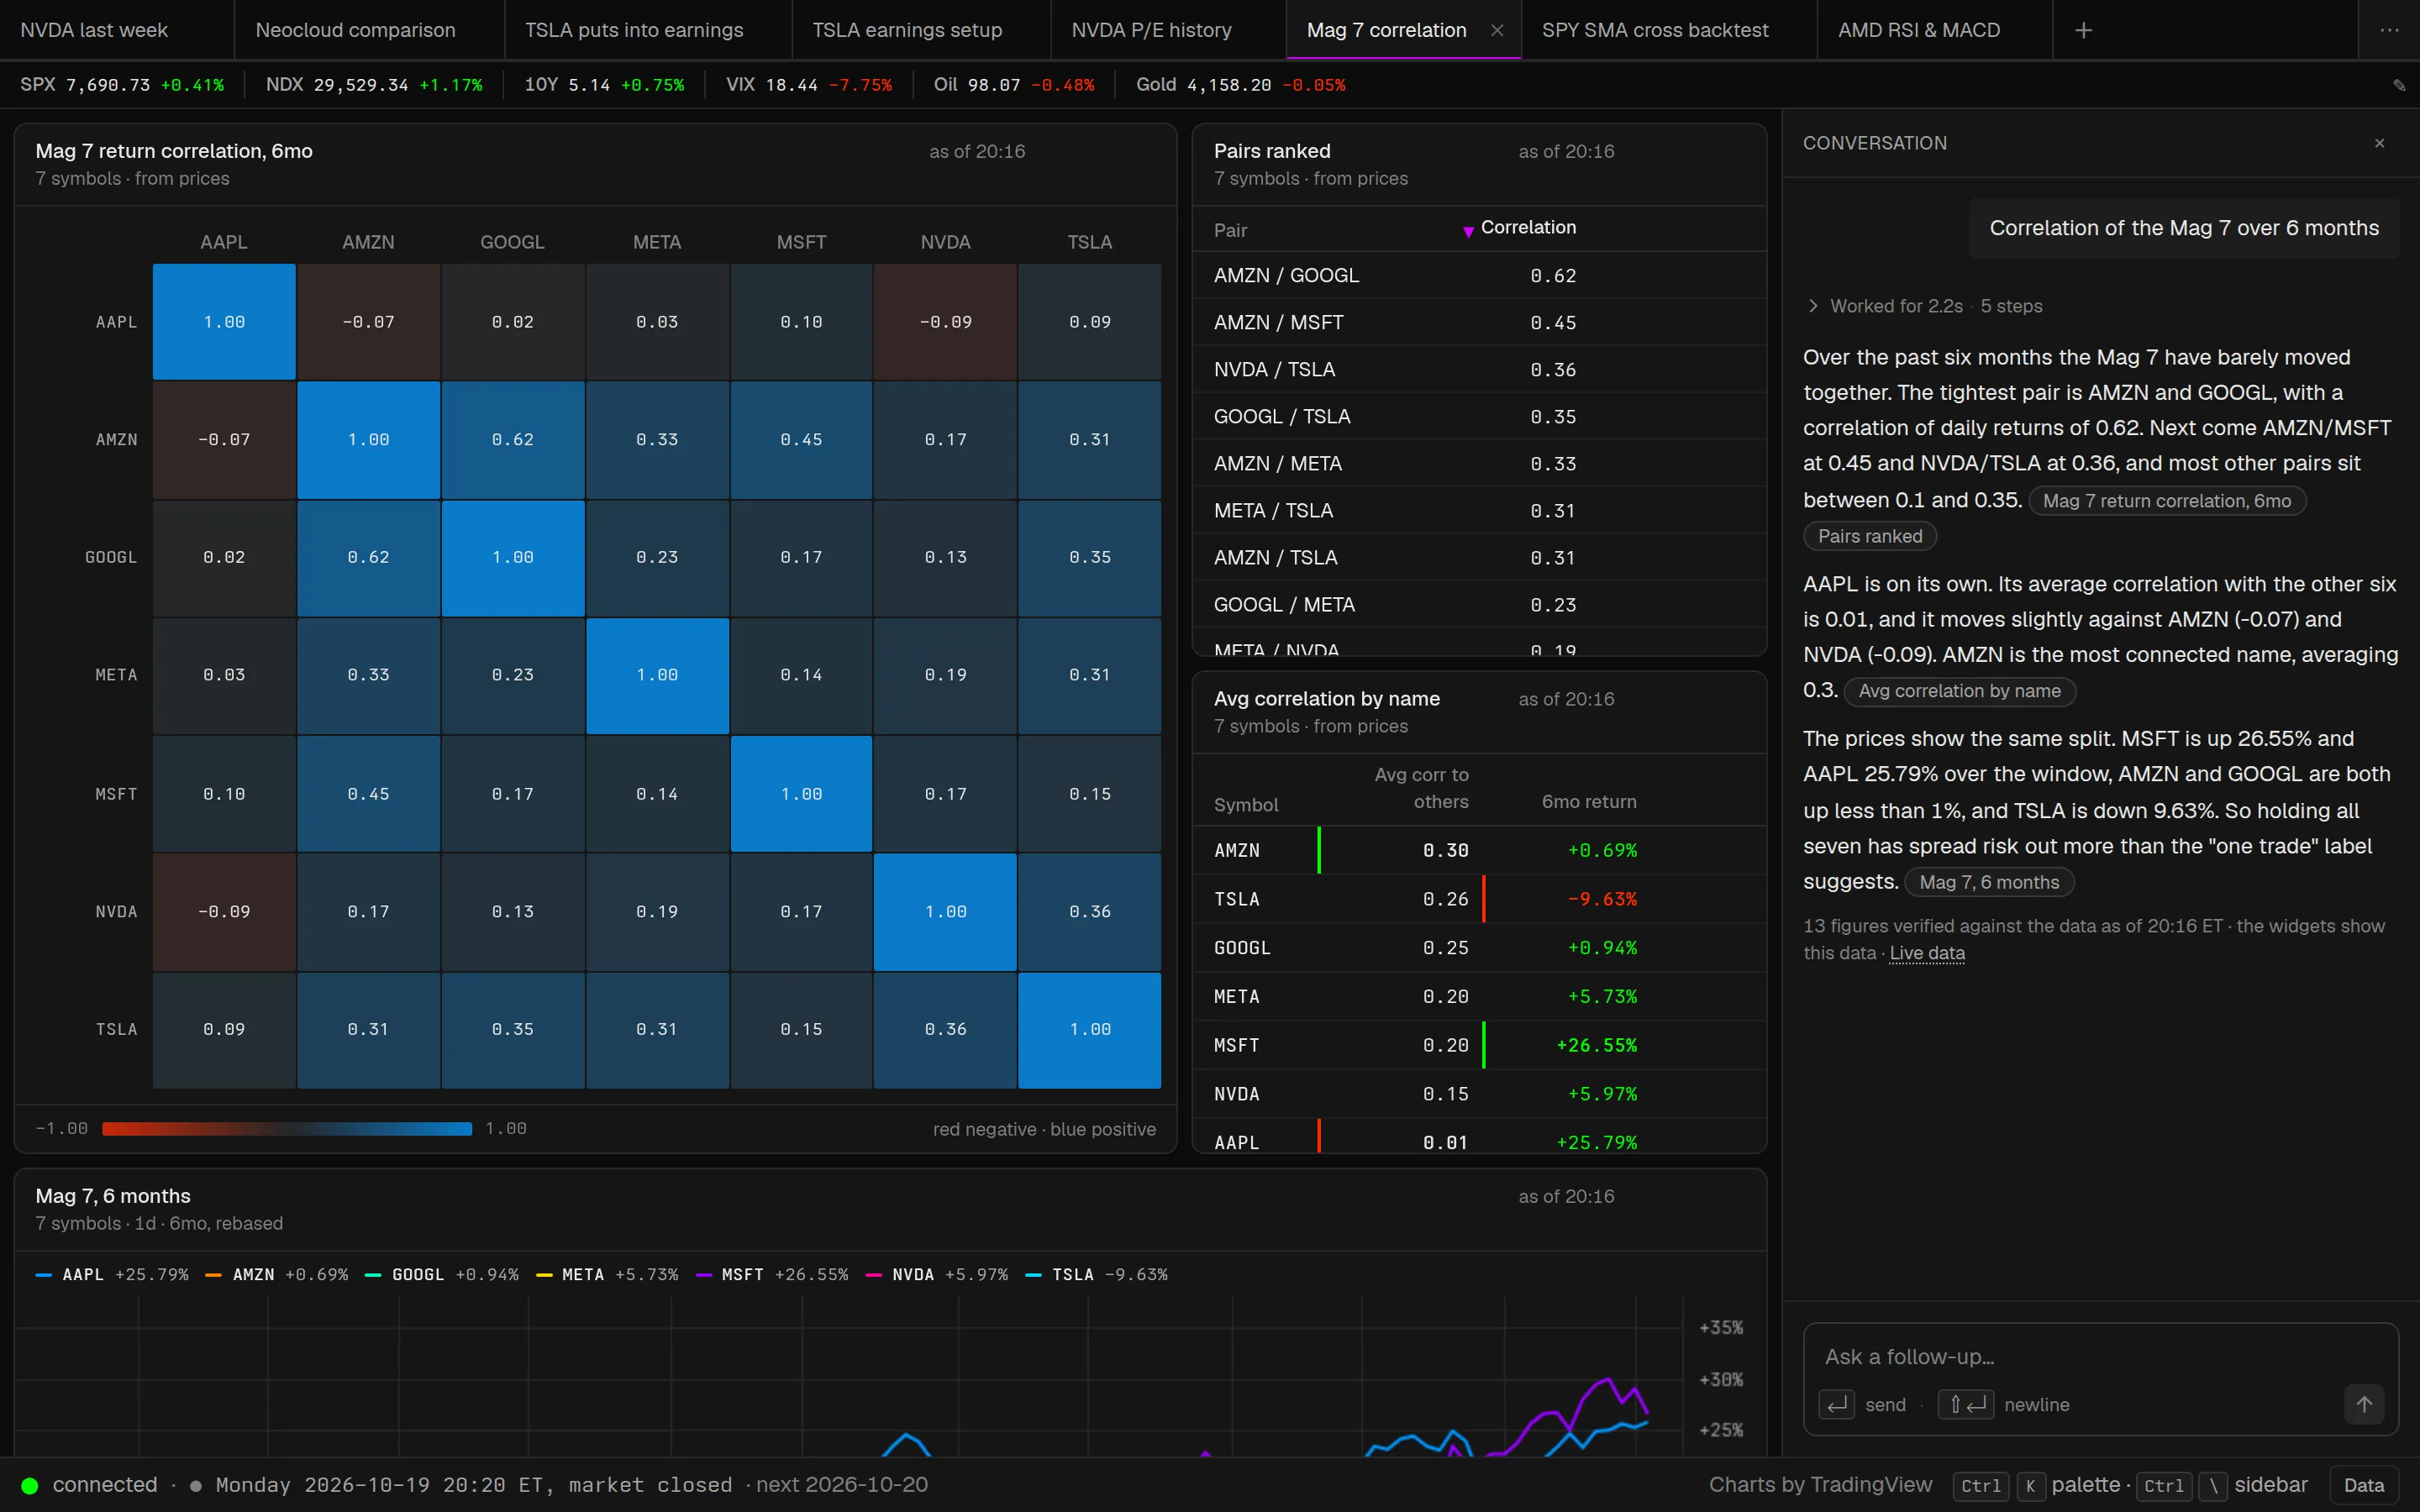The height and width of the screenshot is (1512, 2420).
Task: Select the AMZN / META pair row
Action: coord(1479,463)
